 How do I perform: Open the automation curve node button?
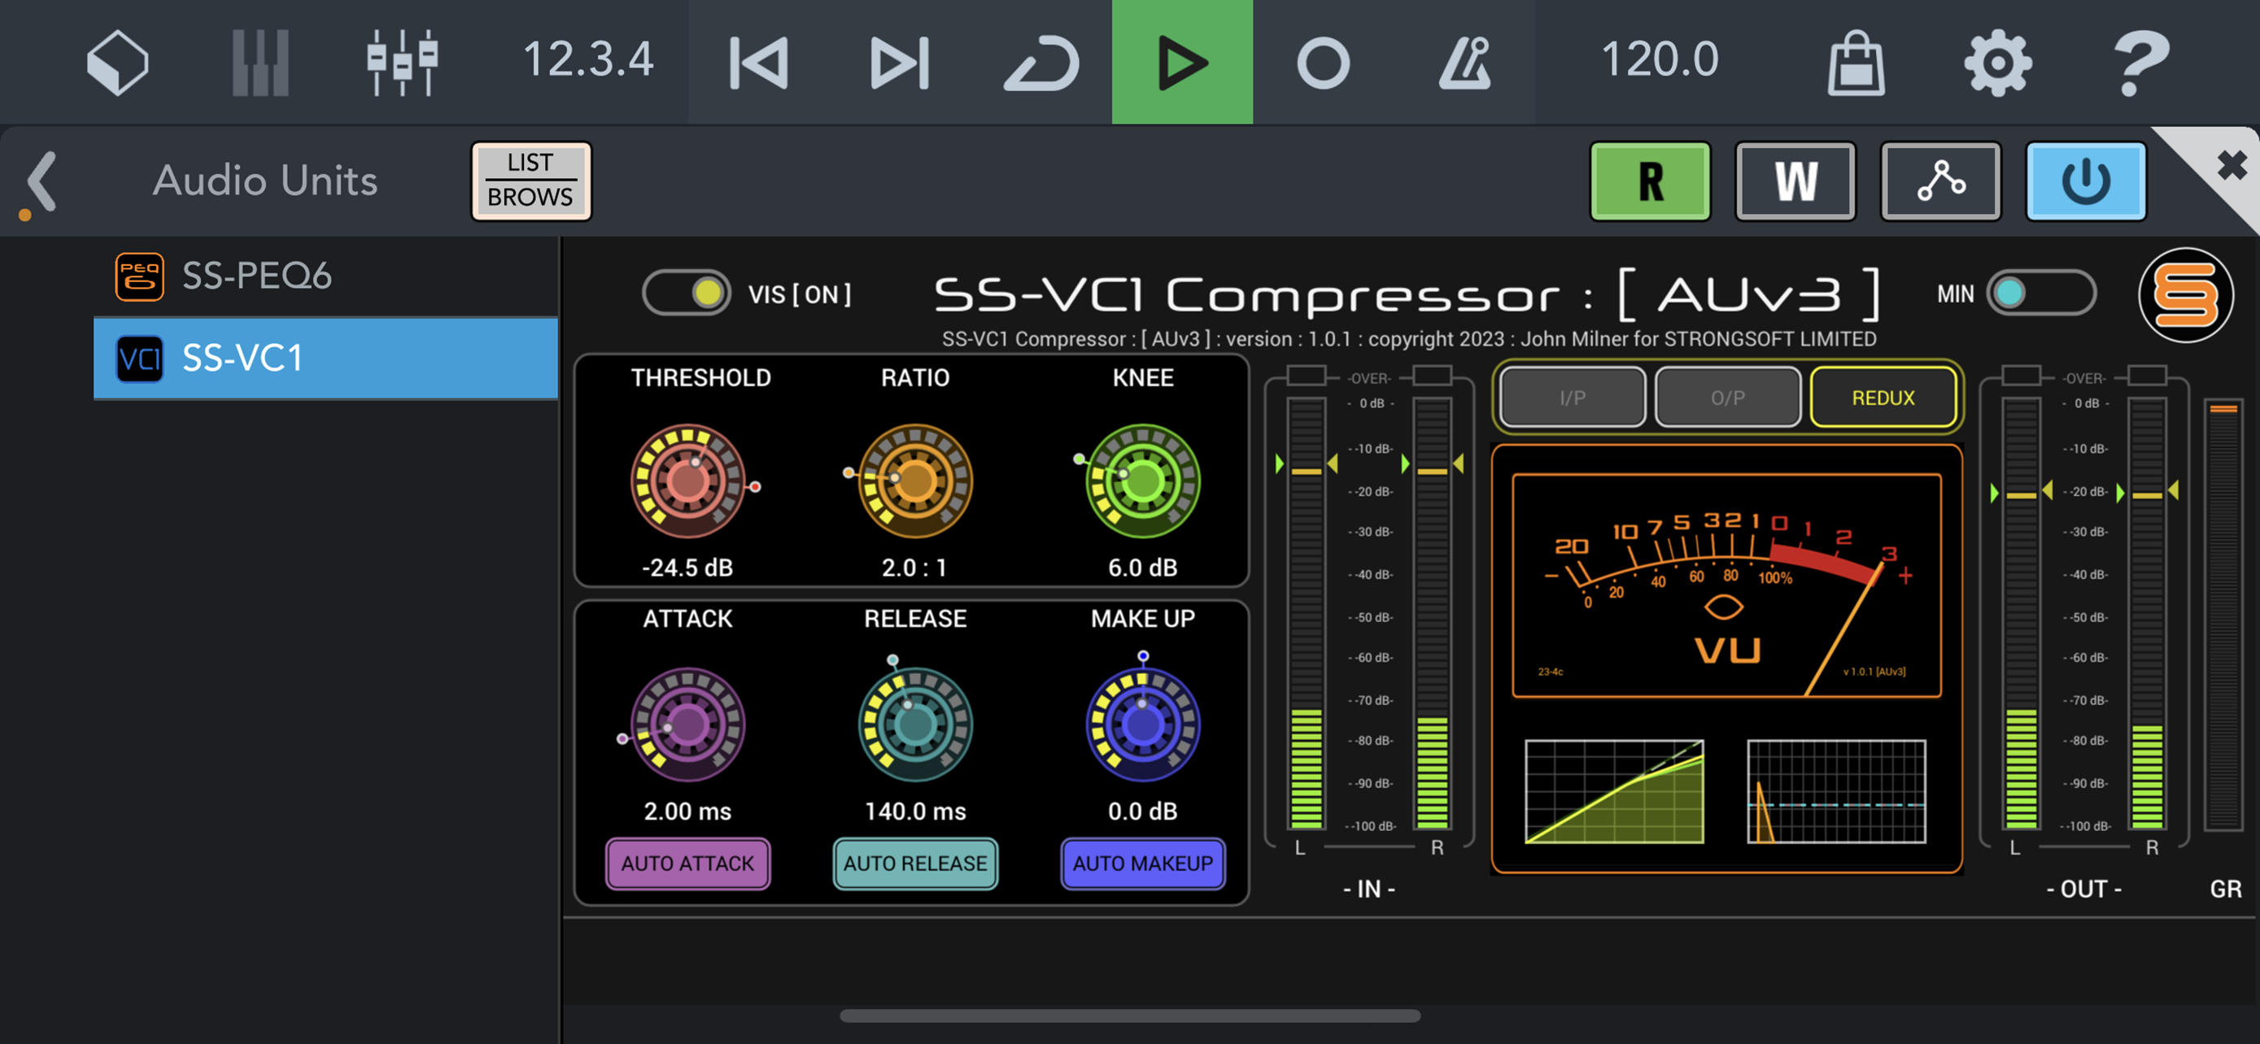tap(1940, 181)
